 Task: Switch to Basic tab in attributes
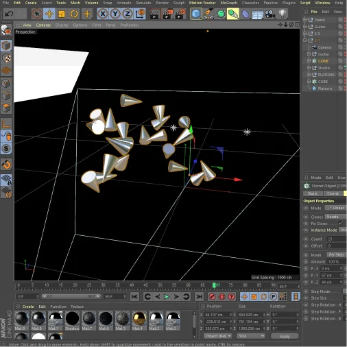[313, 193]
